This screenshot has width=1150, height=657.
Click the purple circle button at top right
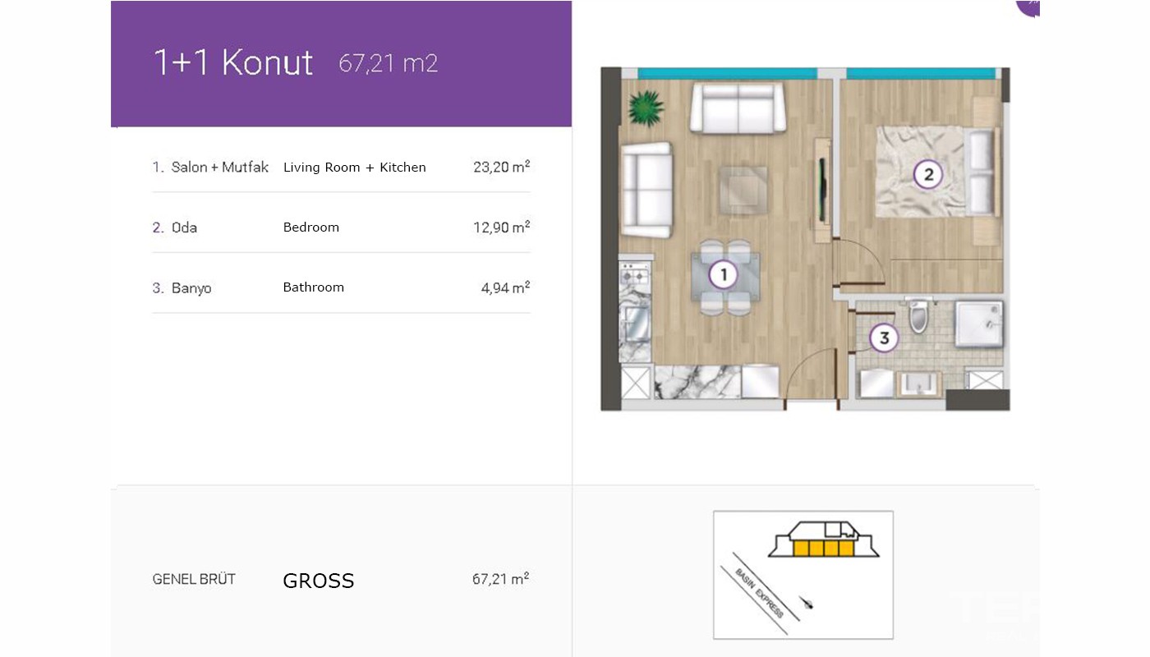[x=1028, y=7]
